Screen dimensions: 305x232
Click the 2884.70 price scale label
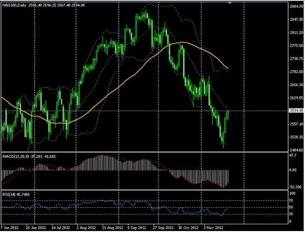click(x=296, y=6)
